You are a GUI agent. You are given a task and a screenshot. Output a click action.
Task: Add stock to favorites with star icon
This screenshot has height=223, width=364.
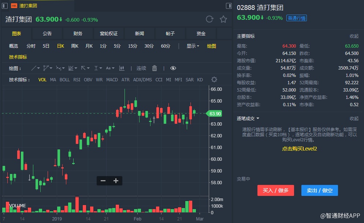[x=223, y=19]
